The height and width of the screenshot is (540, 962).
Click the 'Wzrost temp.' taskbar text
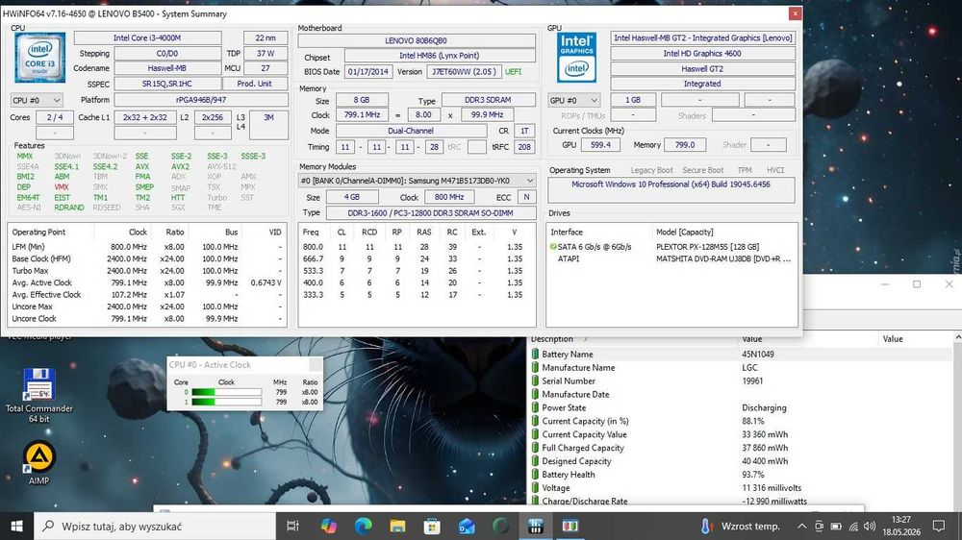750,526
